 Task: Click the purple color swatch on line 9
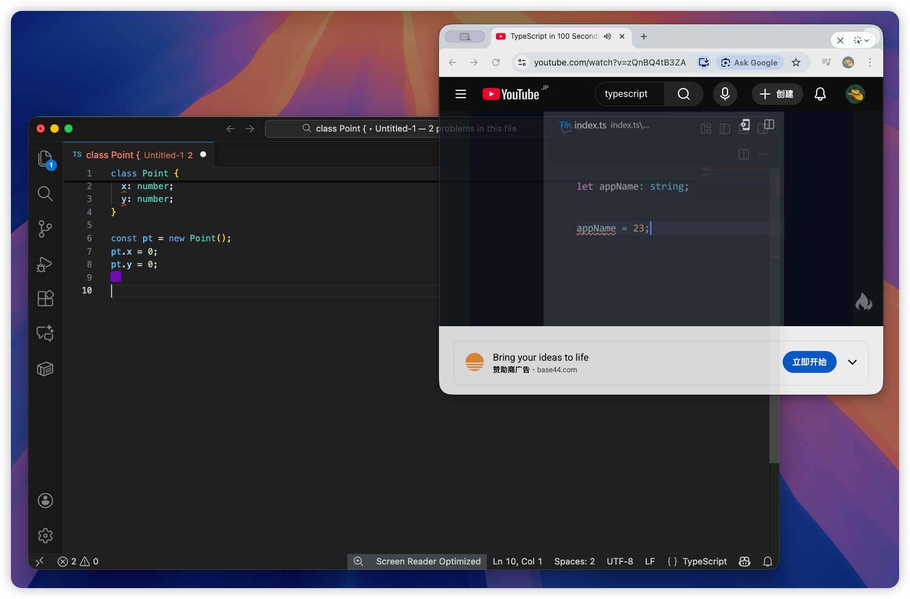pos(116,276)
